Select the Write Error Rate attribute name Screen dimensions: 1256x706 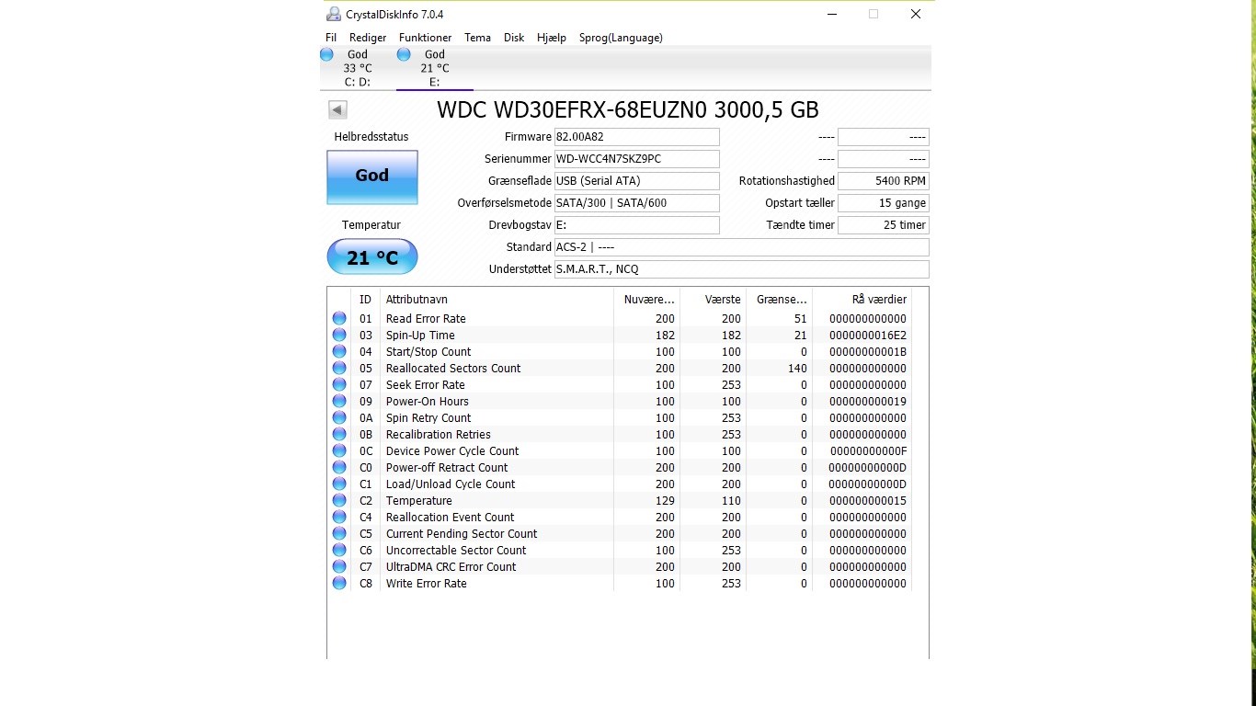(427, 584)
